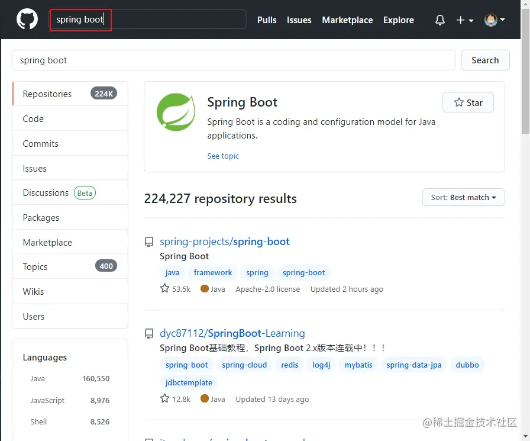530x441 pixels.
Task: Click the Spring Boot leaf logo
Action: tap(176, 112)
